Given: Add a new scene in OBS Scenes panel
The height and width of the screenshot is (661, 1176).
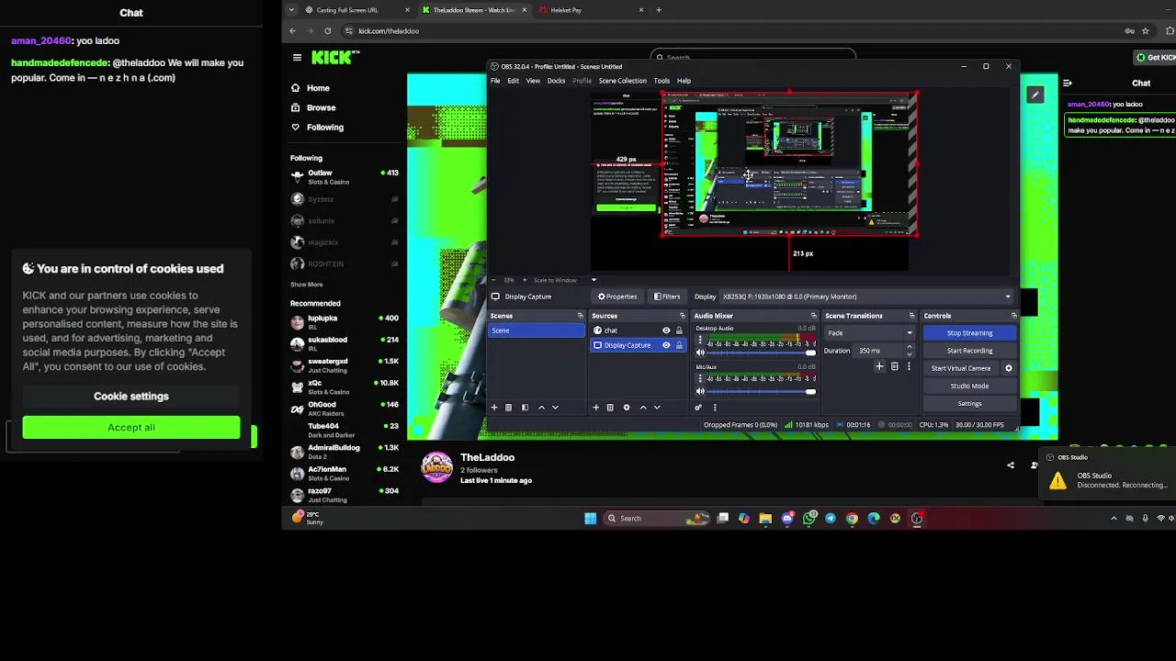Looking at the screenshot, I should (x=494, y=408).
